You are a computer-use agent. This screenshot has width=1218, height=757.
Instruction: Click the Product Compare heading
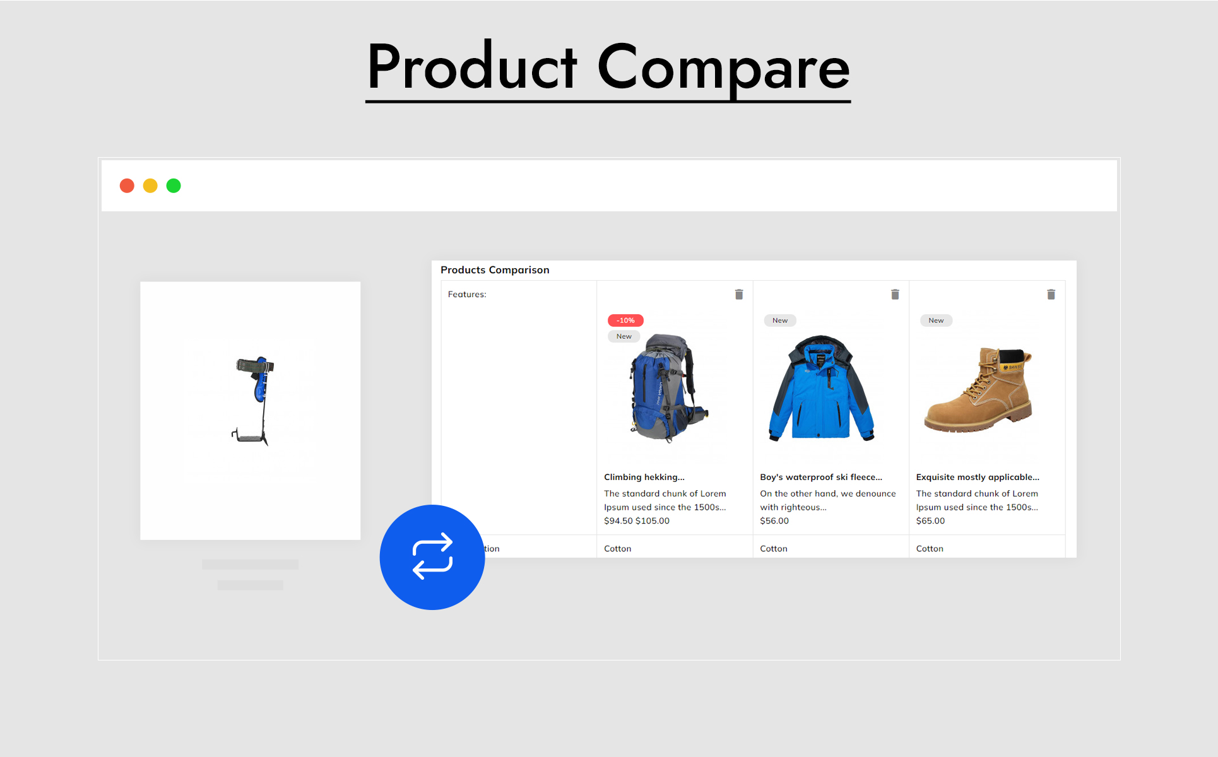(x=608, y=68)
